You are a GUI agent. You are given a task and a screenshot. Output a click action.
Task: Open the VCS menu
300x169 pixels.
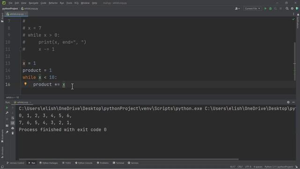tap(76, 3)
